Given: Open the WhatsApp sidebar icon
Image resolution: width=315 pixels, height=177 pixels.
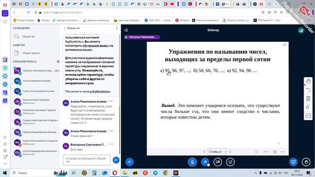Looking at the screenshot, I should click(5, 68).
